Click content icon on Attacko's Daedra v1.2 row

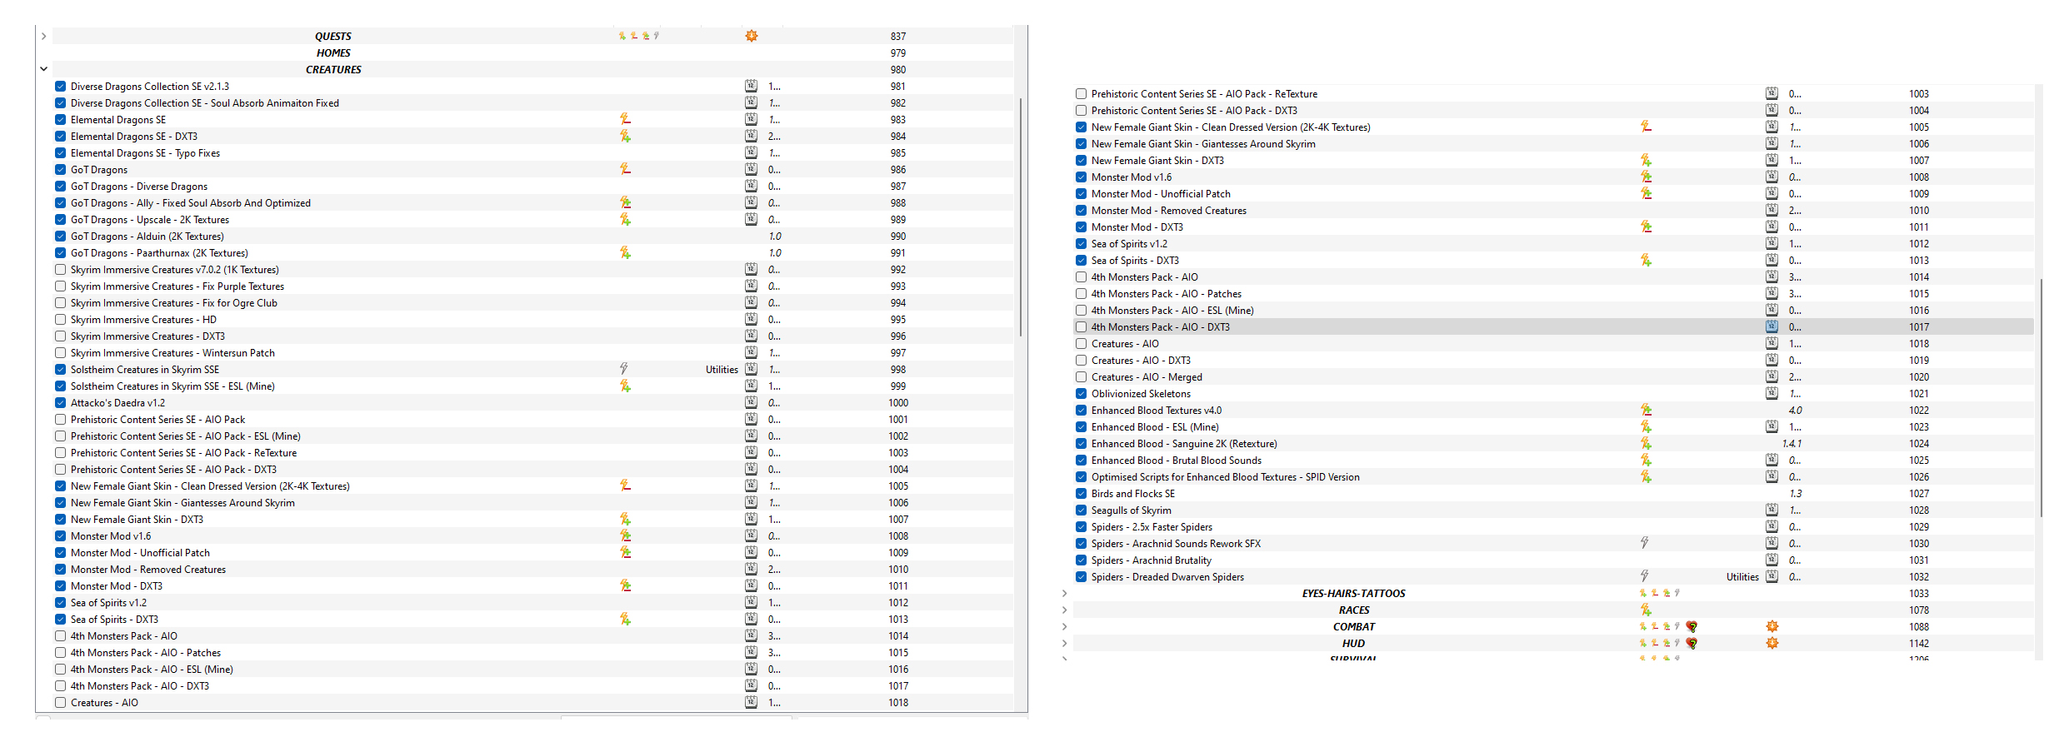coord(751,402)
